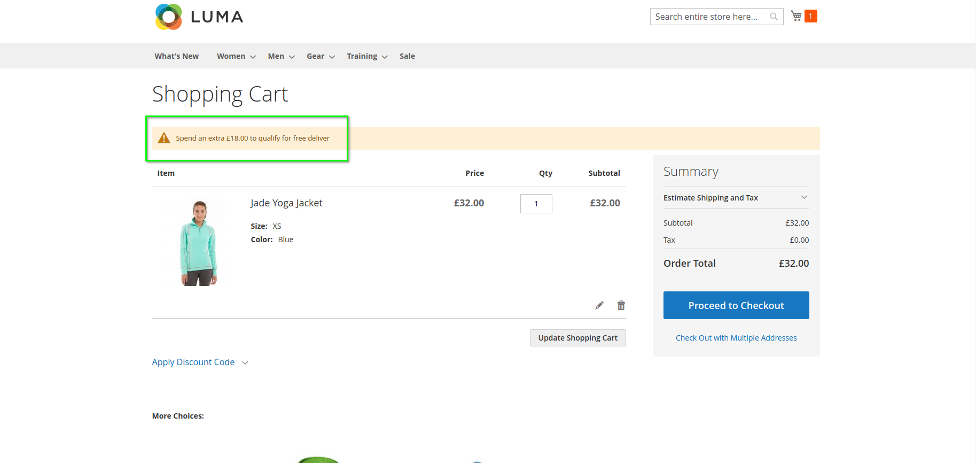The width and height of the screenshot is (976, 463).
Task: Expand the Men menu
Action: 281,56
